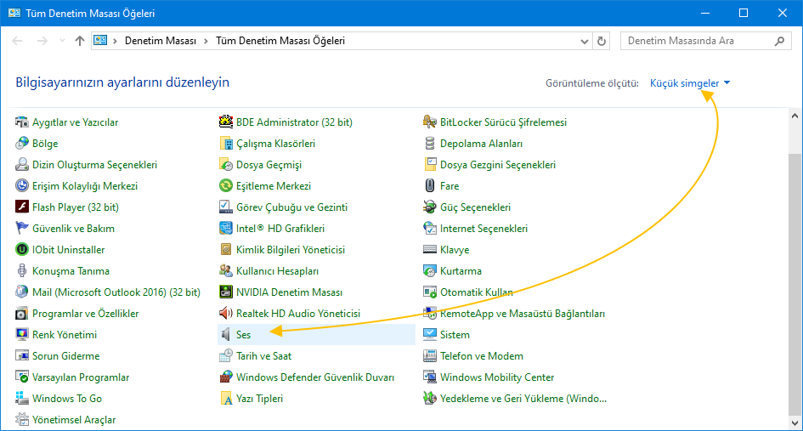This screenshot has height=431, width=803.
Task: Open Programlar ve Özellikler icon
Action: [21, 314]
